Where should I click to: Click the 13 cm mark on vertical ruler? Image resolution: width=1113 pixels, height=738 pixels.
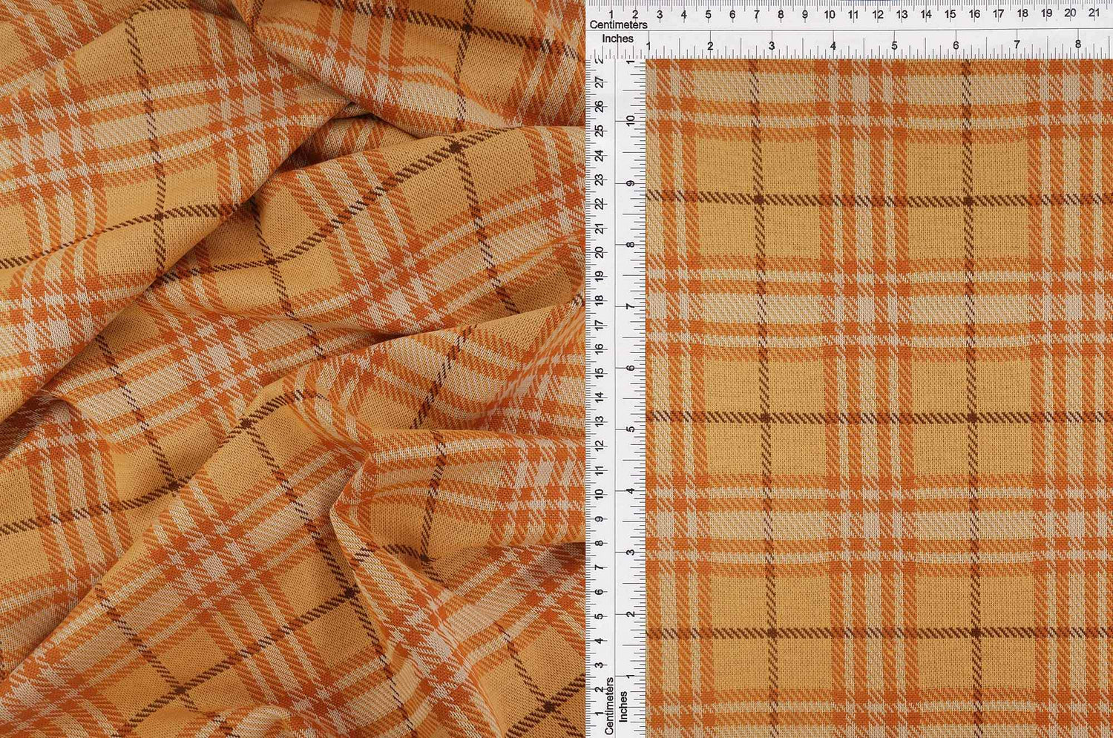[599, 421]
